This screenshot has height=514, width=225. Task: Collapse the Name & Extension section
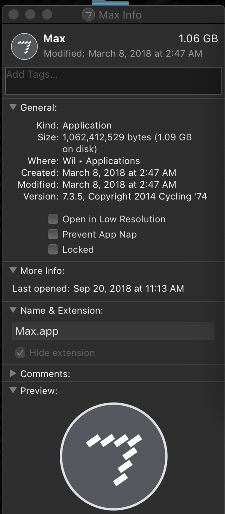[13, 310]
